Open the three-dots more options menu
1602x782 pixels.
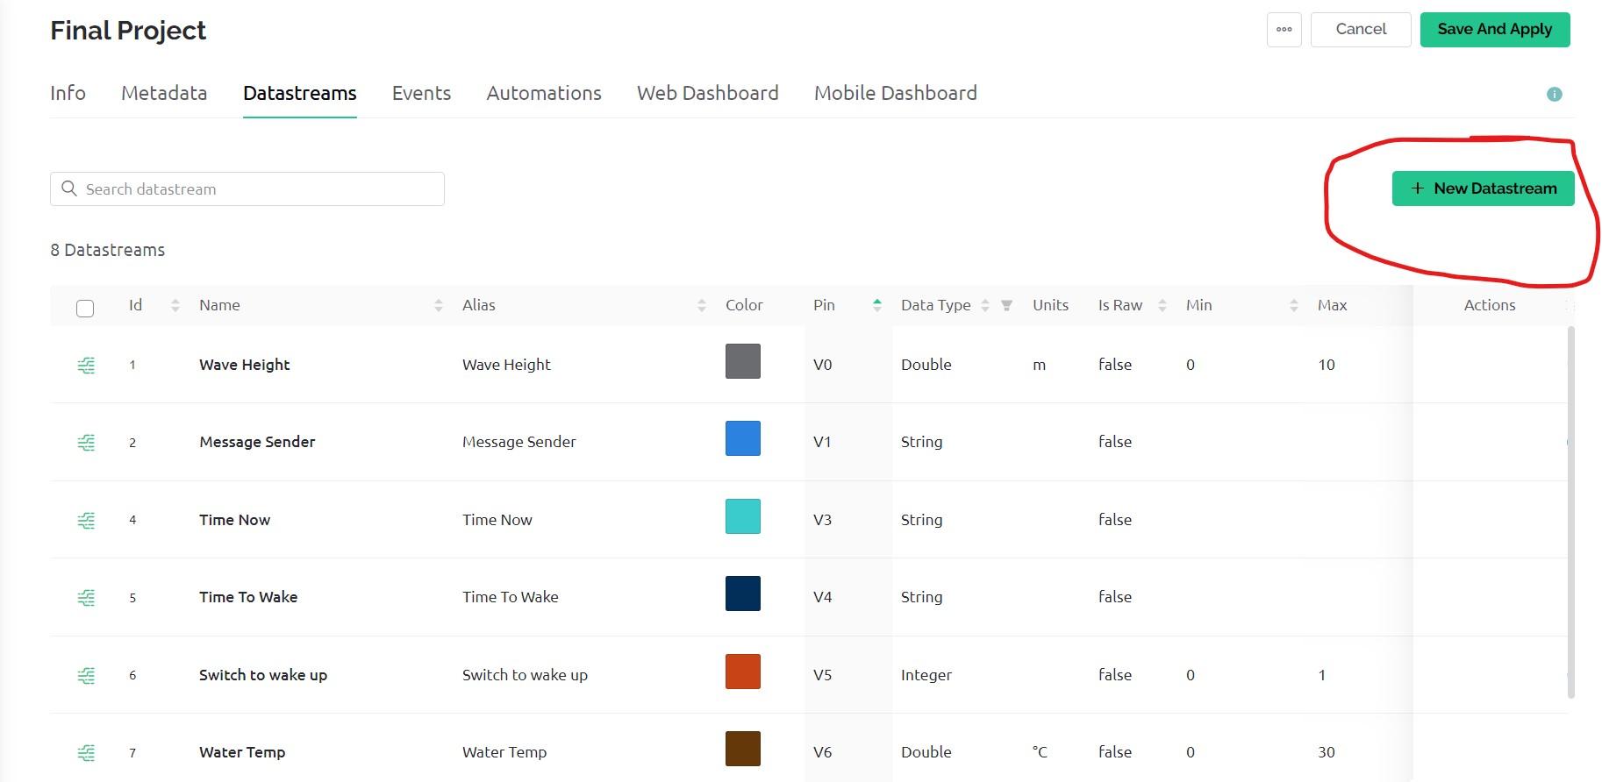coord(1284,30)
